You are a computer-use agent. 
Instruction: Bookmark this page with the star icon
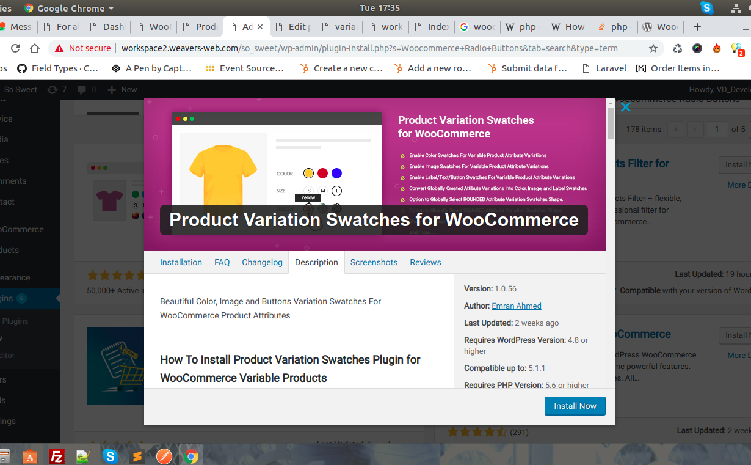pos(653,48)
